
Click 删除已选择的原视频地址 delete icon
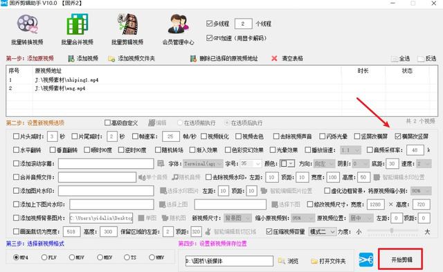(193, 58)
